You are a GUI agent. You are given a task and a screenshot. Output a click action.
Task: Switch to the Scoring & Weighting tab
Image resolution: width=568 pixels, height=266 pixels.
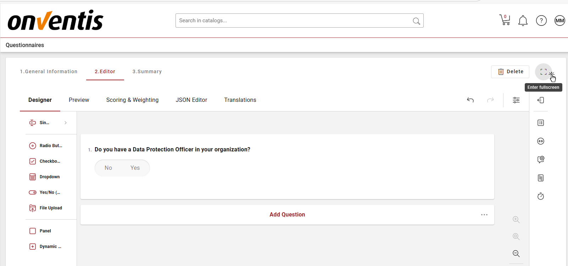[132, 100]
